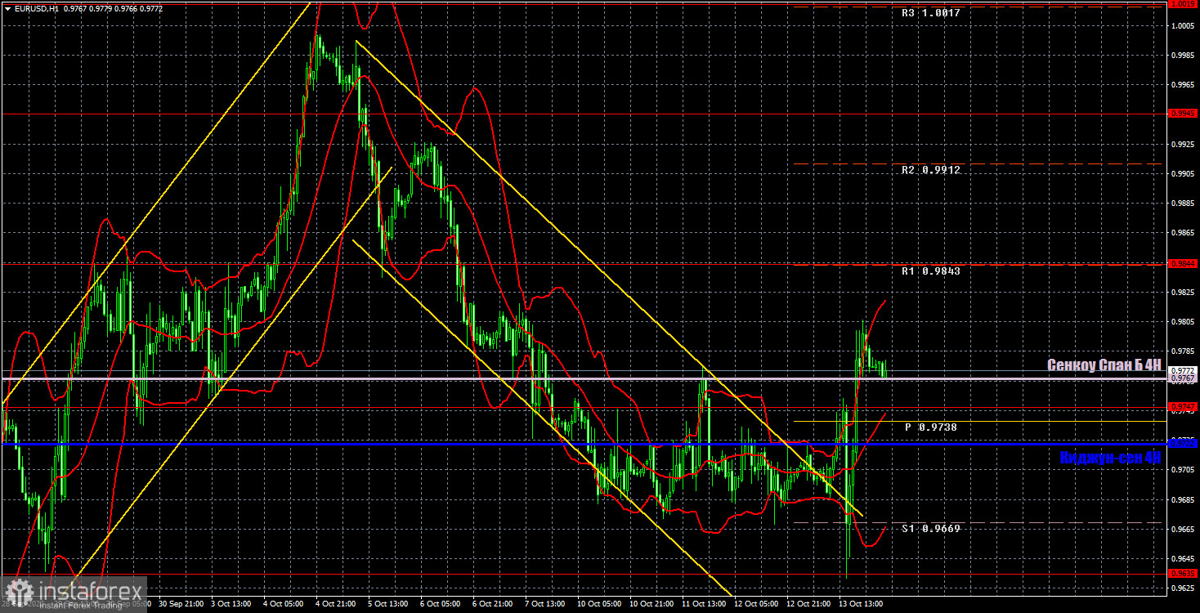Click the 0.9885 price scale value
Image resolution: width=1200 pixels, height=613 pixels.
pyautogui.click(x=1184, y=203)
